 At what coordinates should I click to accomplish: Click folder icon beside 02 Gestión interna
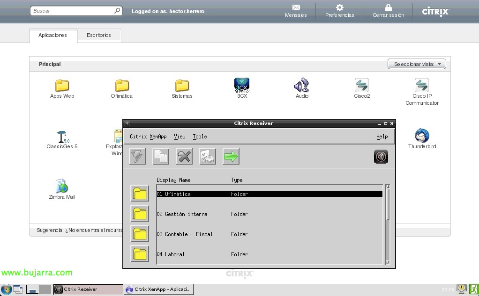click(x=140, y=213)
